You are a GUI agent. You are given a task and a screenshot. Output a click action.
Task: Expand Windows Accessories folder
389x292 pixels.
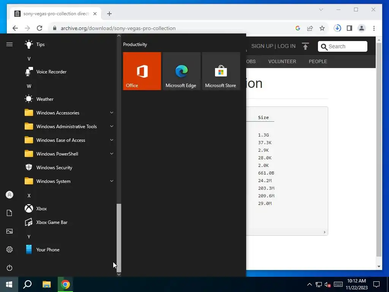tap(70, 113)
